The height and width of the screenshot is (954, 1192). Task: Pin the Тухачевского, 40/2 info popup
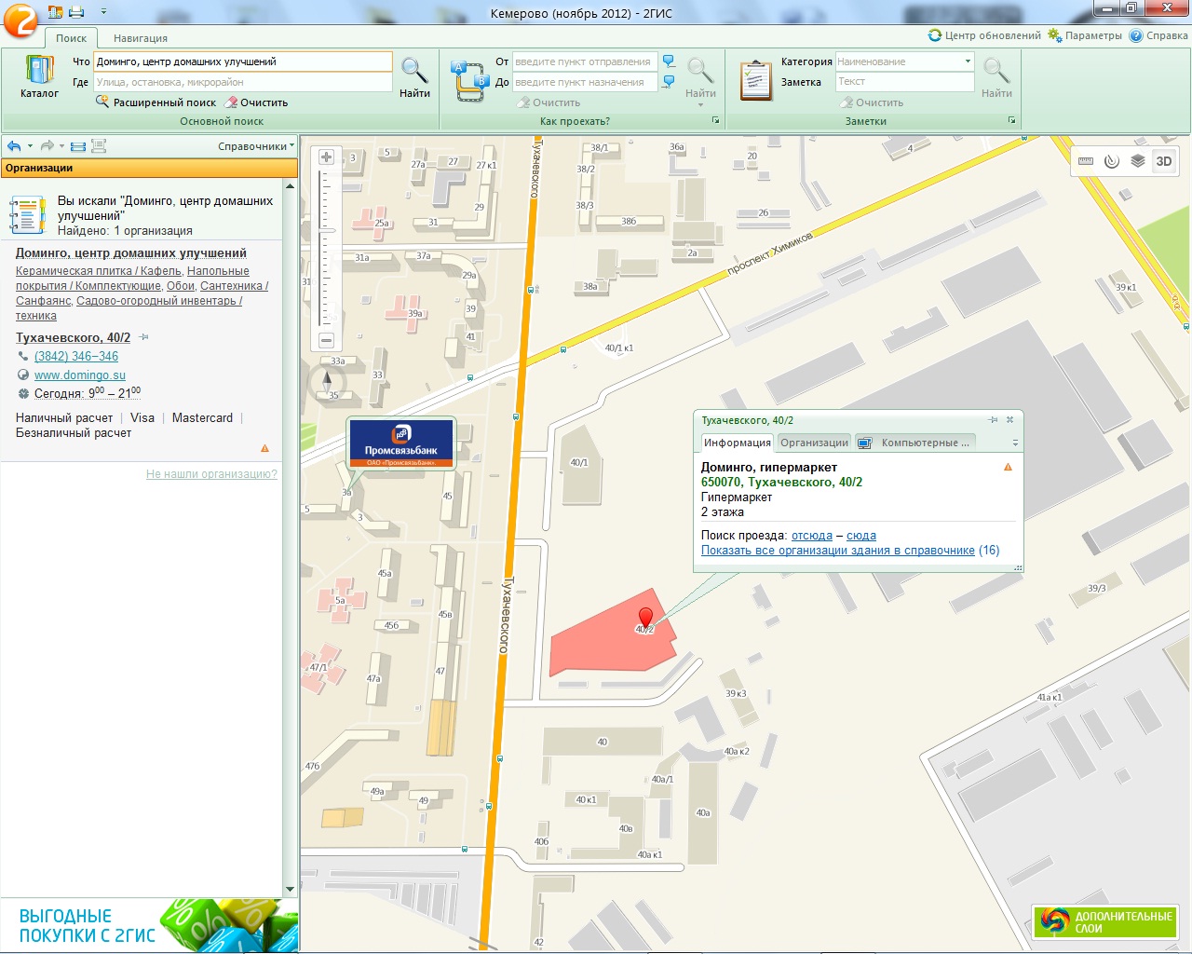993,420
